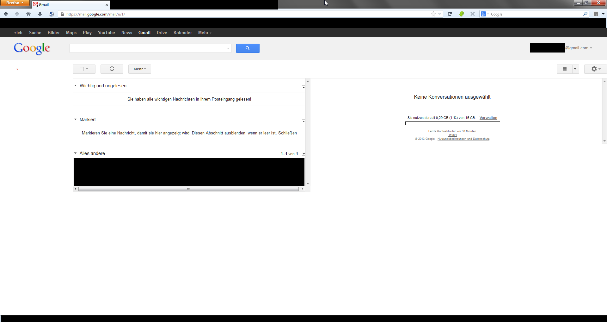This screenshot has height=322, width=607.
Task: Open +Ich in the Google bar
Action: pyautogui.click(x=18, y=33)
